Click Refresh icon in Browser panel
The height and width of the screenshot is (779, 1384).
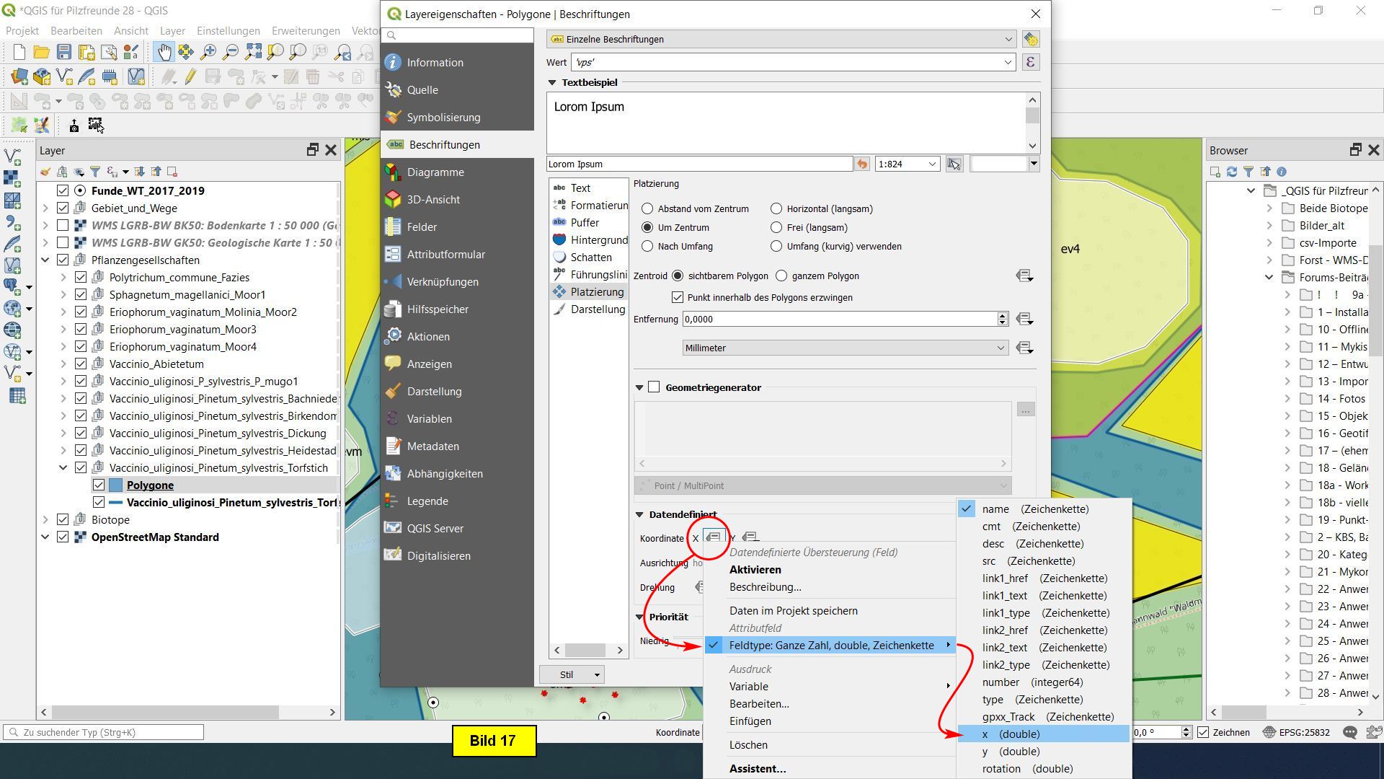coord(1231,172)
